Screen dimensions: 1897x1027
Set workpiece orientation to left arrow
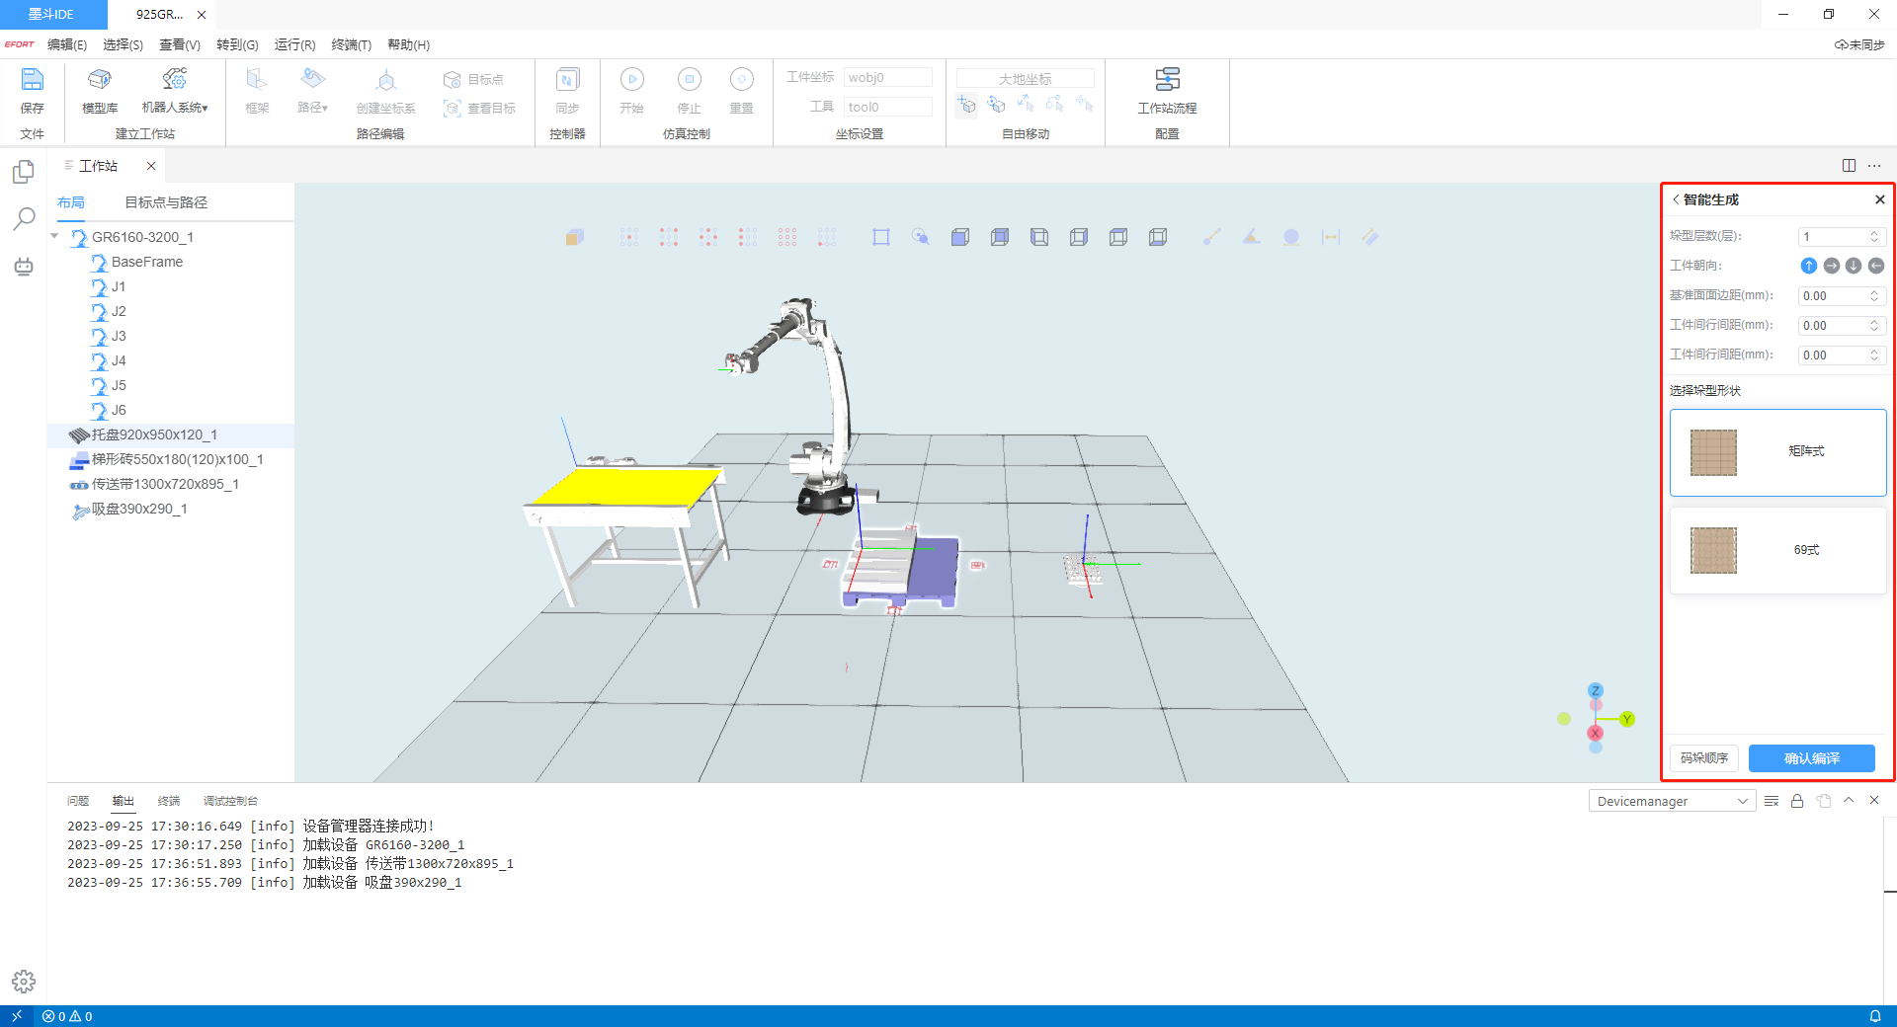1875,266
